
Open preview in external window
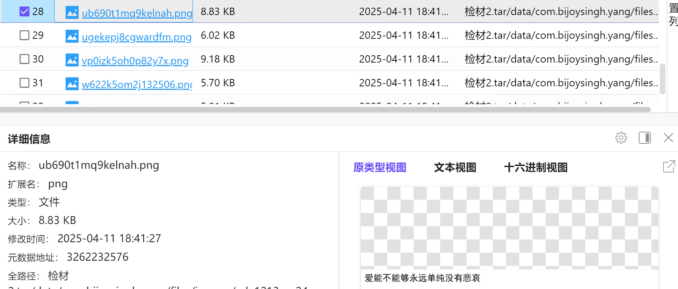click(669, 167)
